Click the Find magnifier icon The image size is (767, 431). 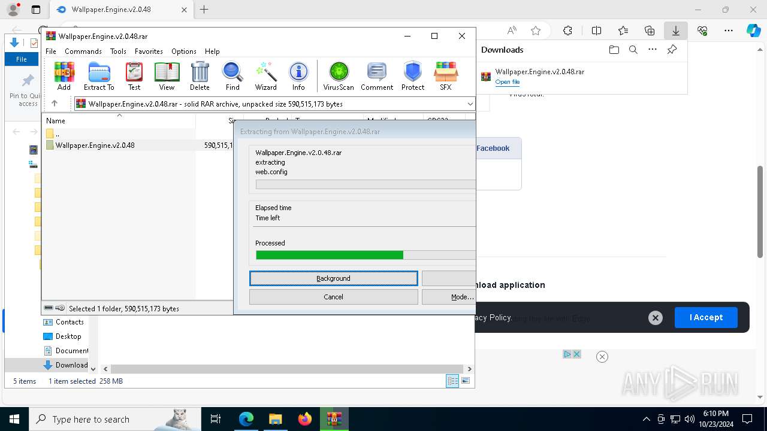pyautogui.click(x=232, y=76)
